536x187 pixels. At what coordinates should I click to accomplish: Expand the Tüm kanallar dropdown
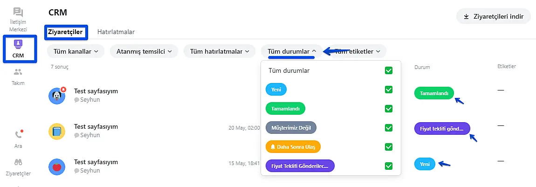coord(76,51)
